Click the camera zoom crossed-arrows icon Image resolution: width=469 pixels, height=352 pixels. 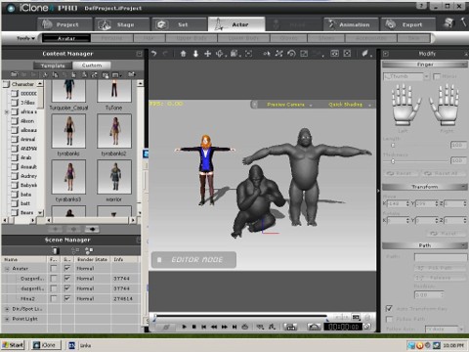278,54
